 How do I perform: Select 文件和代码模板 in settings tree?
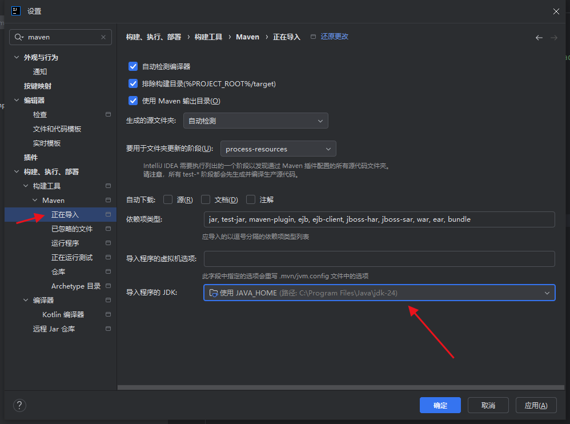click(57, 129)
